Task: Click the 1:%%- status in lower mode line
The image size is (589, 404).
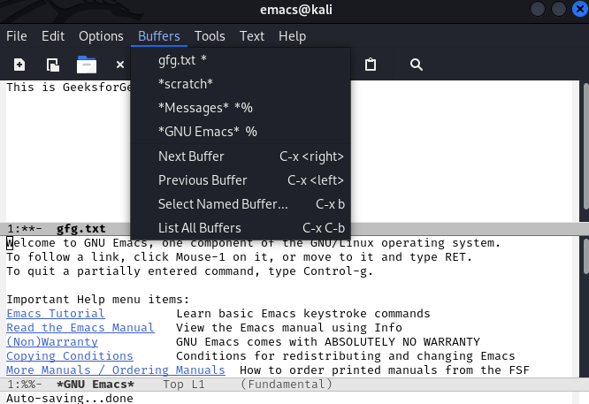Action: click(x=25, y=385)
